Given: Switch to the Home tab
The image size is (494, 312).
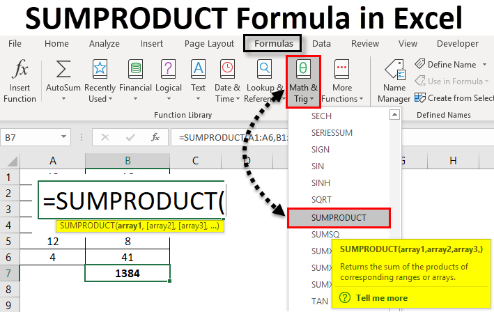Looking at the screenshot, I should (56, 43).
